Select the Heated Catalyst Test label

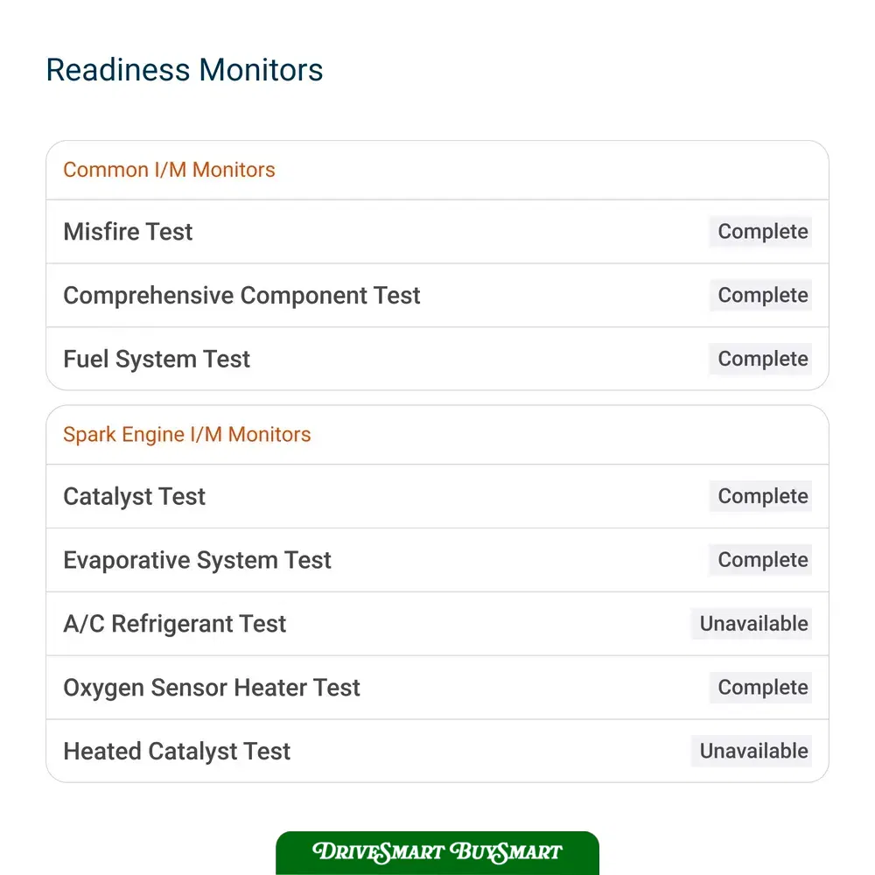(177, 751)
